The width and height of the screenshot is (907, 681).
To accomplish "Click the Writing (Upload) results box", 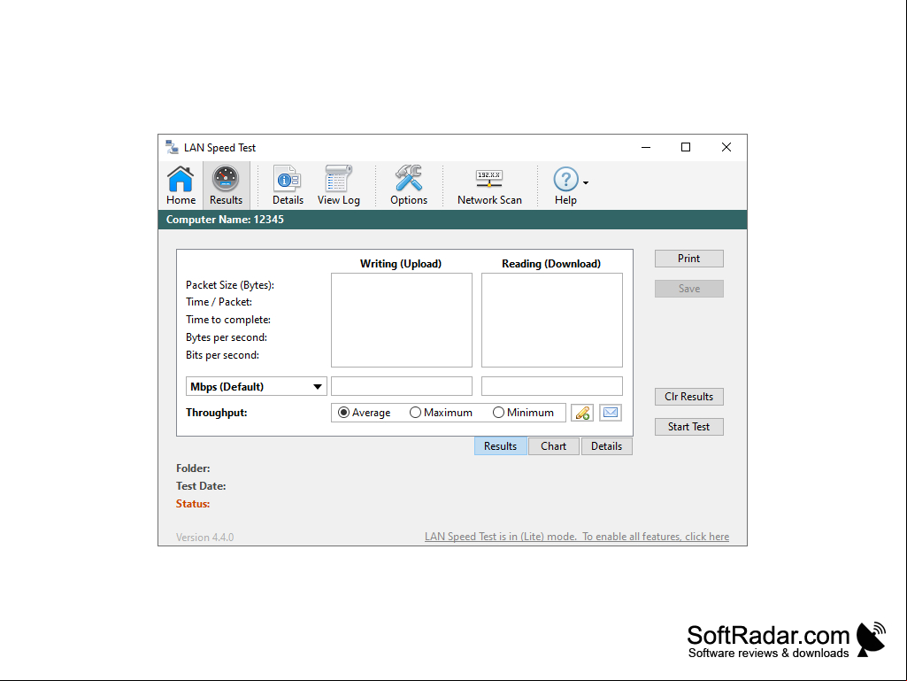I will click(402, 321).
